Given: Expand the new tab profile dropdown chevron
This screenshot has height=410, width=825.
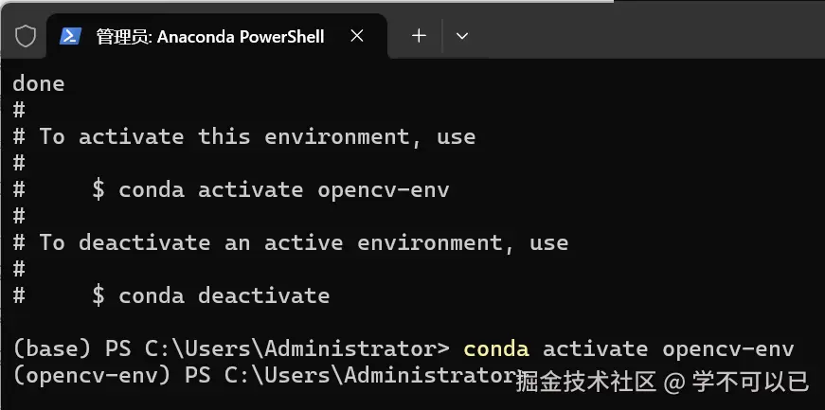Looking at the screenshot, I should pyautogui.click(x=462, y=36).
